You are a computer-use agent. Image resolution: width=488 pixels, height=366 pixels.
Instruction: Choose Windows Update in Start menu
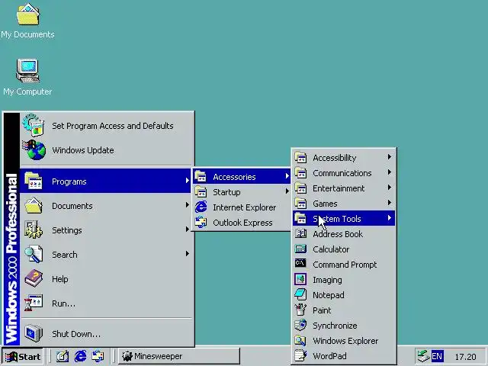point(106,150)
